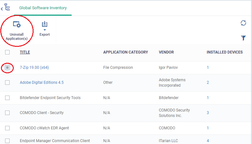The height and width of the screenshot is (144, 252).
Task: Sort by the TITLE column header
Action: click(25, 52)
